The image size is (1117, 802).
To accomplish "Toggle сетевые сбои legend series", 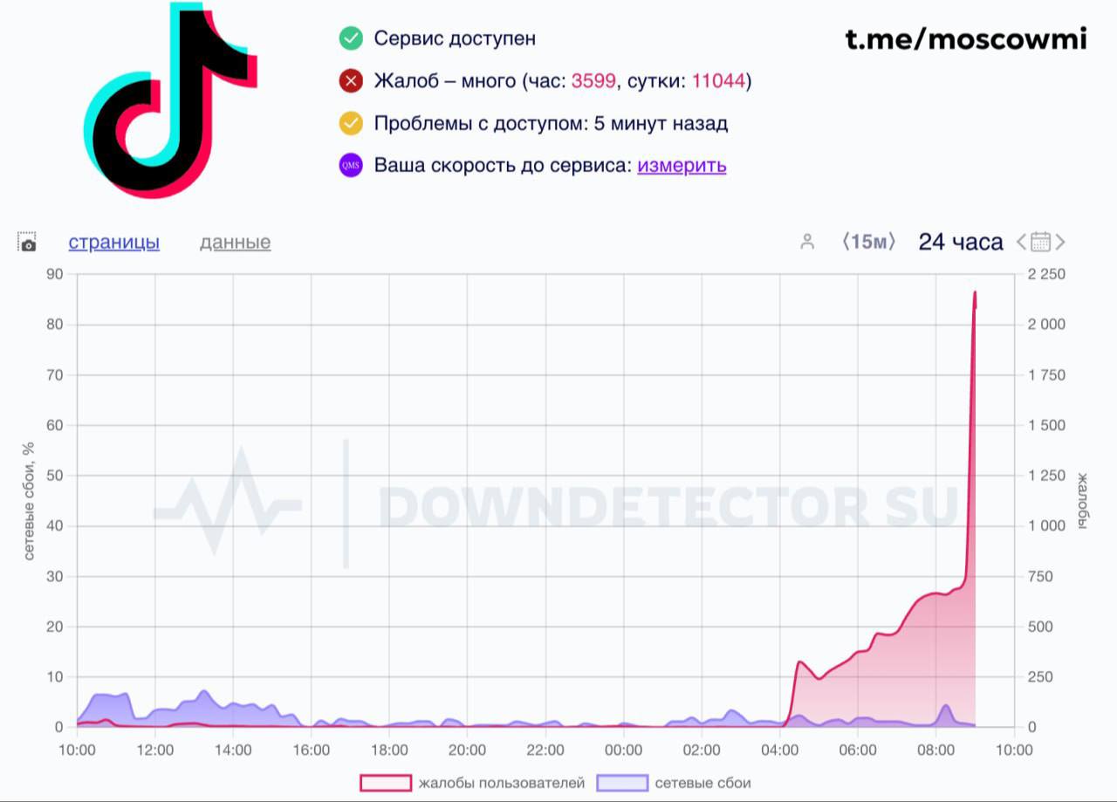I will click(674, 783).
